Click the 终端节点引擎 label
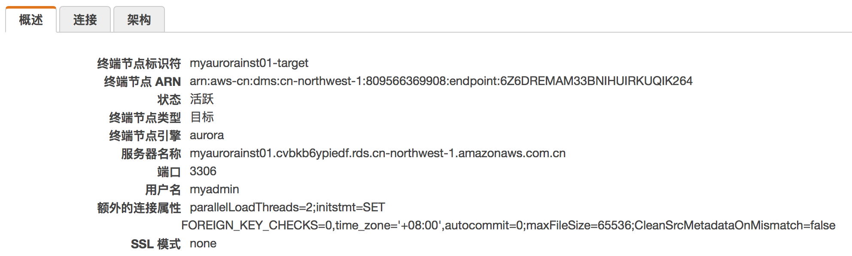The width and height of the screenshot is (852, 256). click(x=145, y=136)
